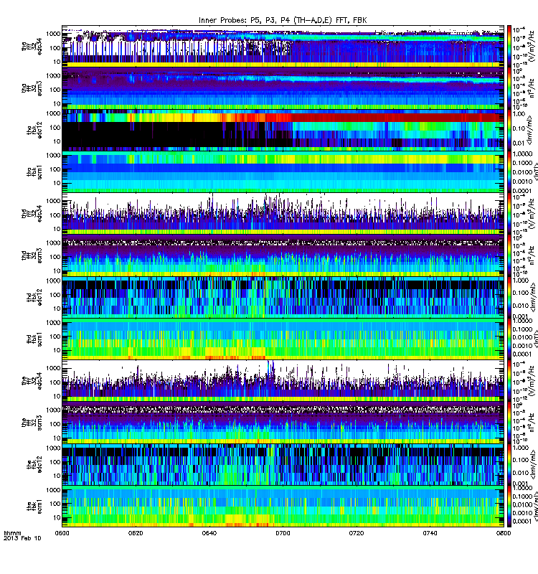The width and height of the screenshot is (538, 574).
Task: Click the 'thd fbk scm1' panel label
Action: click(34, 339)
